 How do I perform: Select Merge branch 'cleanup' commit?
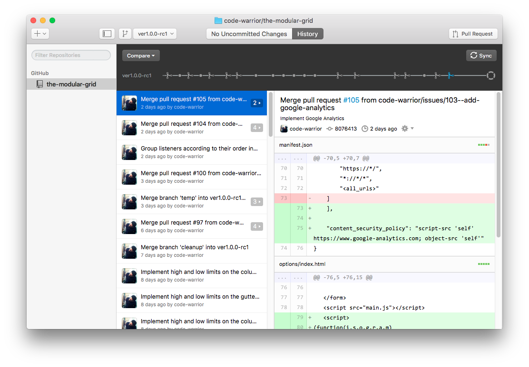click(192, 251)
